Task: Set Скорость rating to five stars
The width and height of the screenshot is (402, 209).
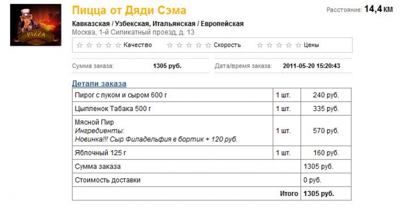Action: pos(208,45)
